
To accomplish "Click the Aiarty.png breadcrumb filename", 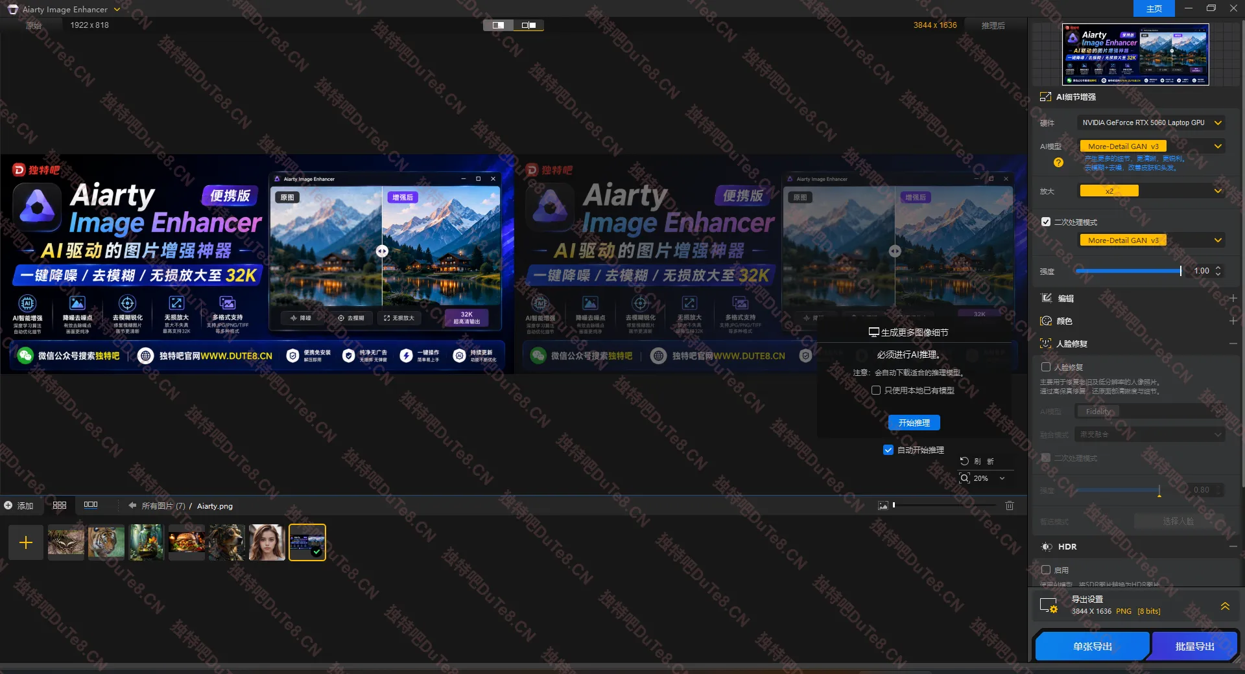I will [215, 506].
